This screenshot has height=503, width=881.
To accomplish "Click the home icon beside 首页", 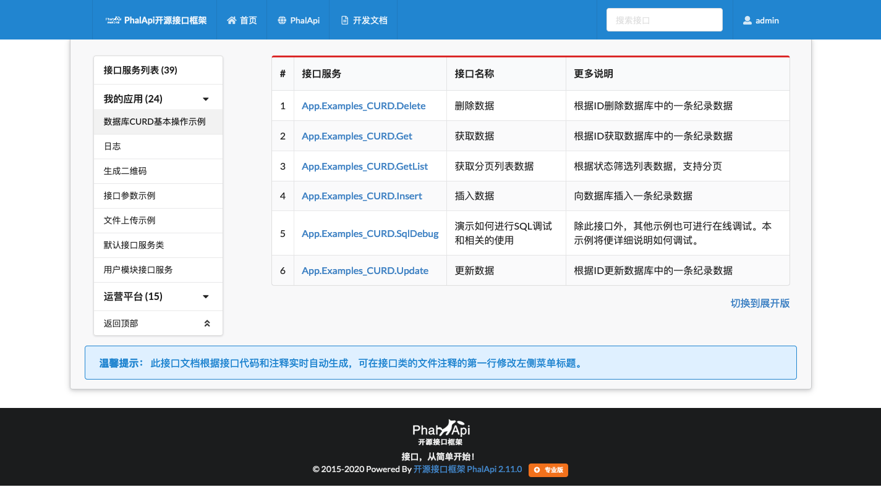I will click(232, 20).
